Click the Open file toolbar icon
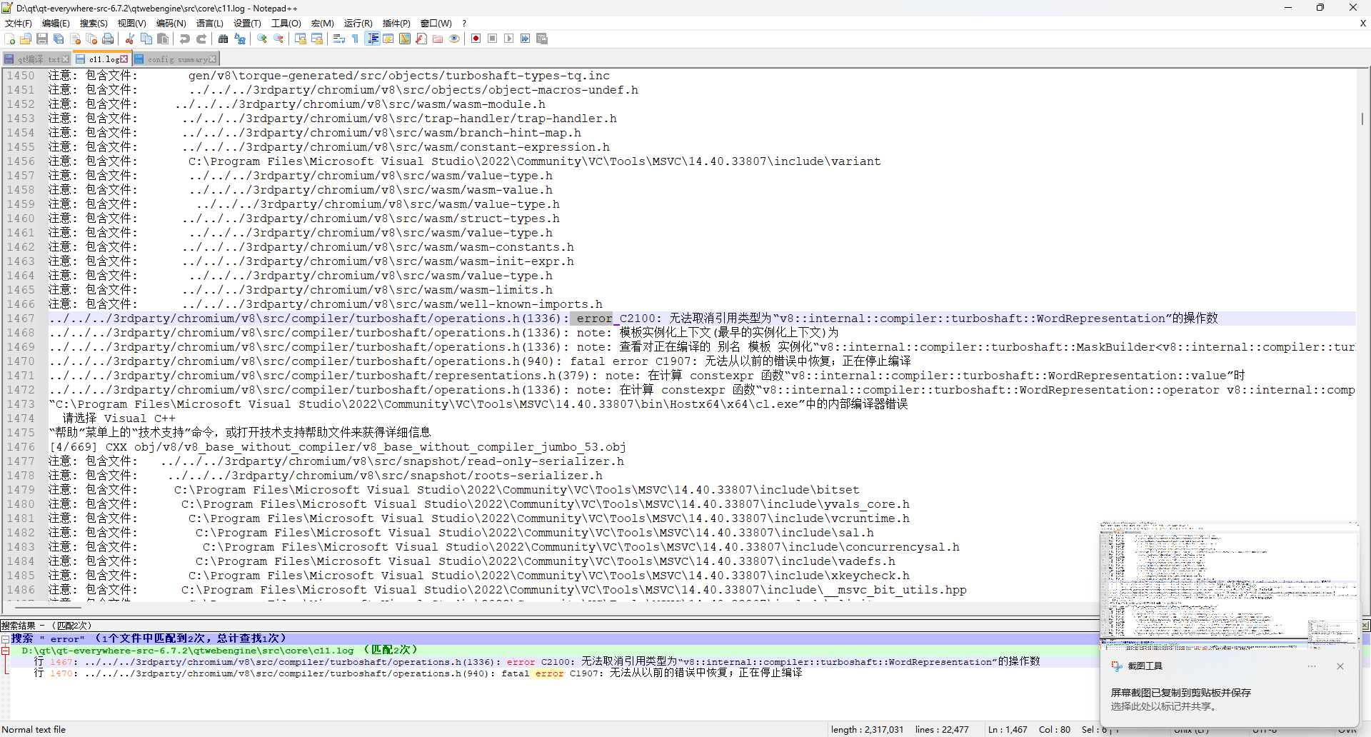1371x737 pixels. (x=26, y=39)
